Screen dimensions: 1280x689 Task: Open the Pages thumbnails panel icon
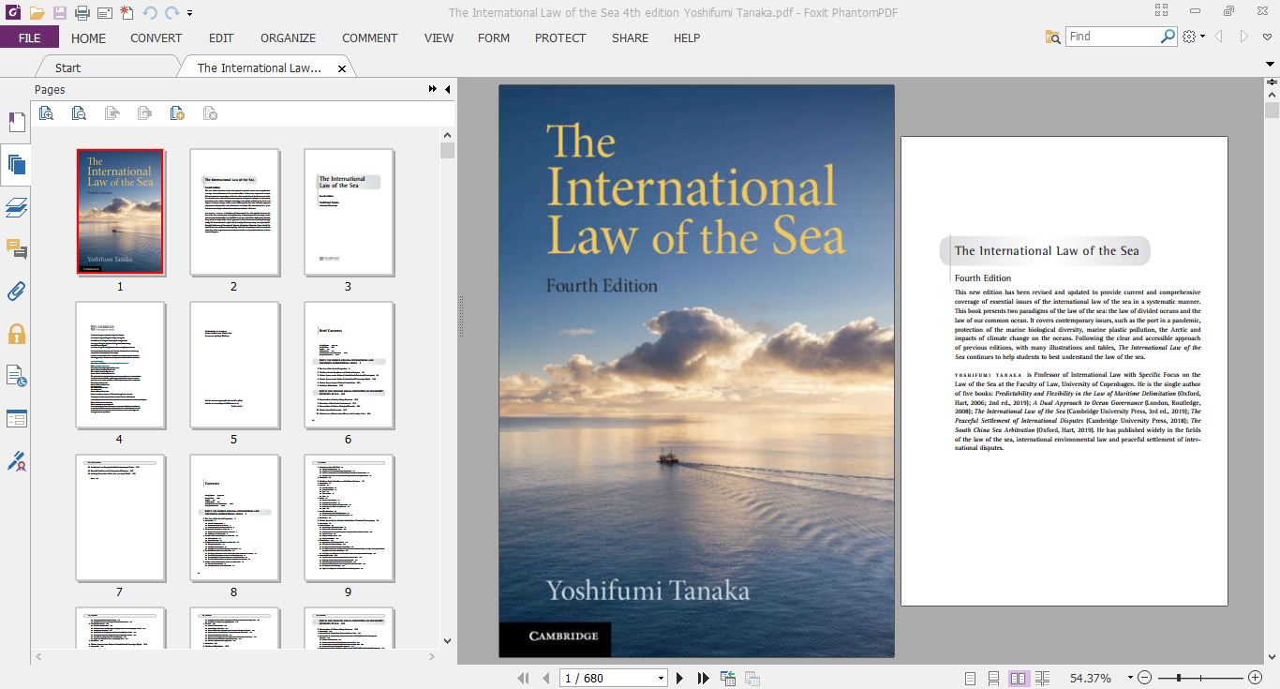(16, 165)
